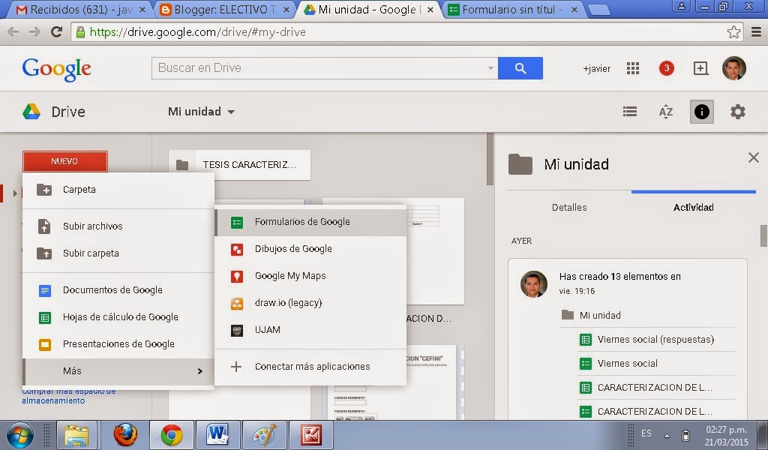The image size is (768, 450).
Task: Open Drive settings with the gear icon
Action: click(x=737, y=111)
